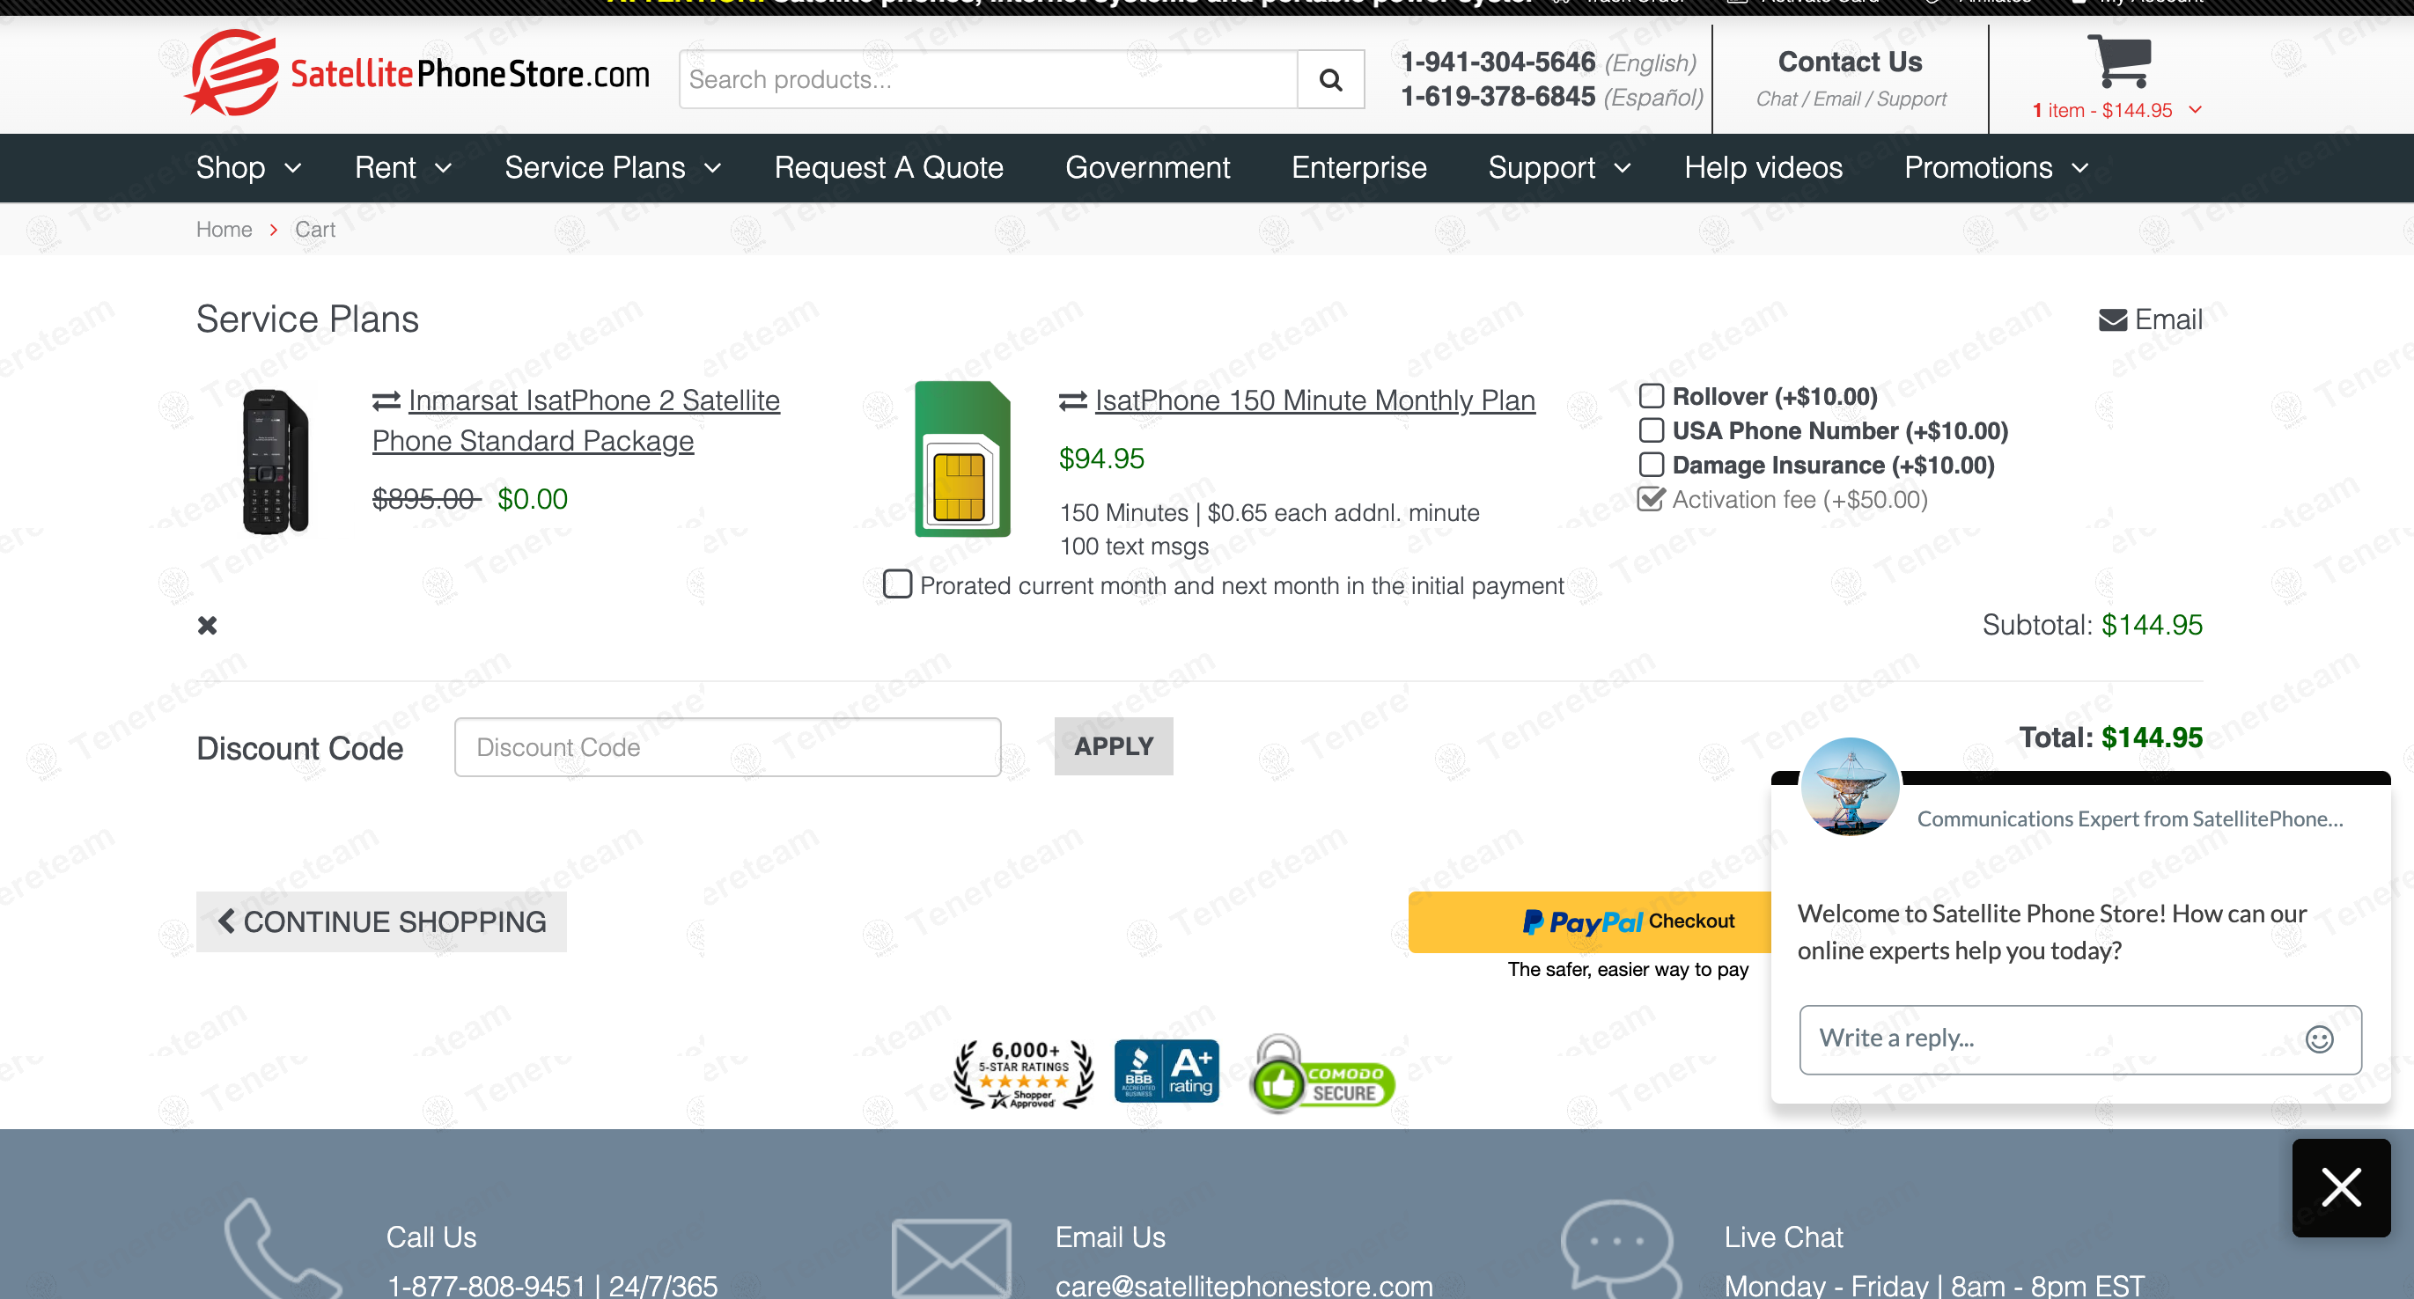Click the swap icon beside IsatPhone 150 Minute Plan

pos(1073,402)
